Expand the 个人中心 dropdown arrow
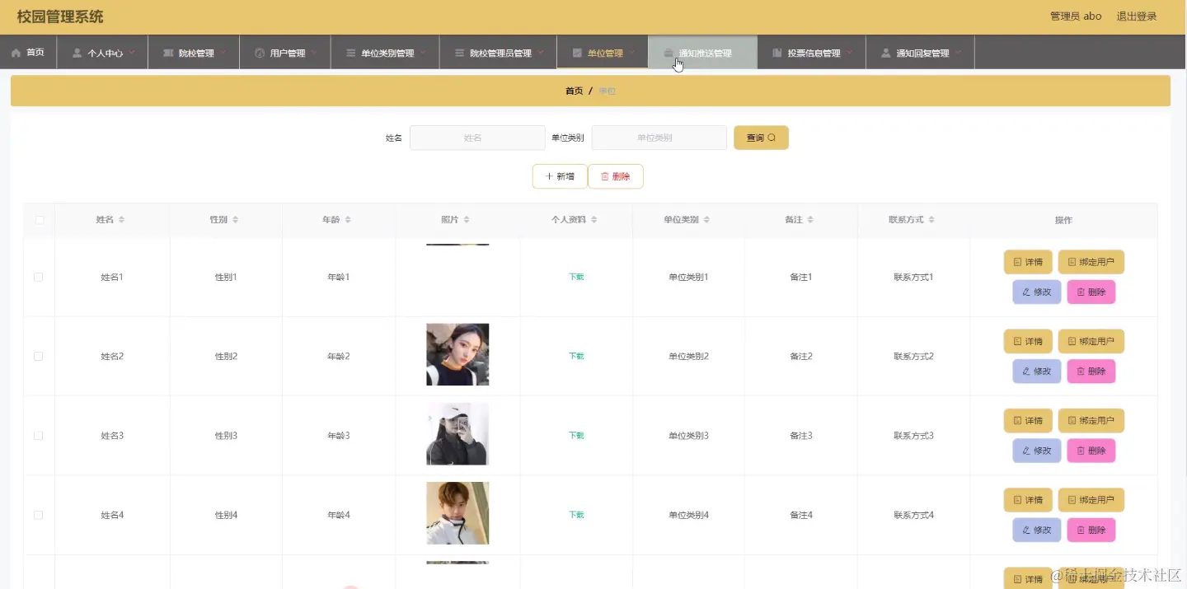Screen dimensions: 1187x589 [x=132, y=53]
